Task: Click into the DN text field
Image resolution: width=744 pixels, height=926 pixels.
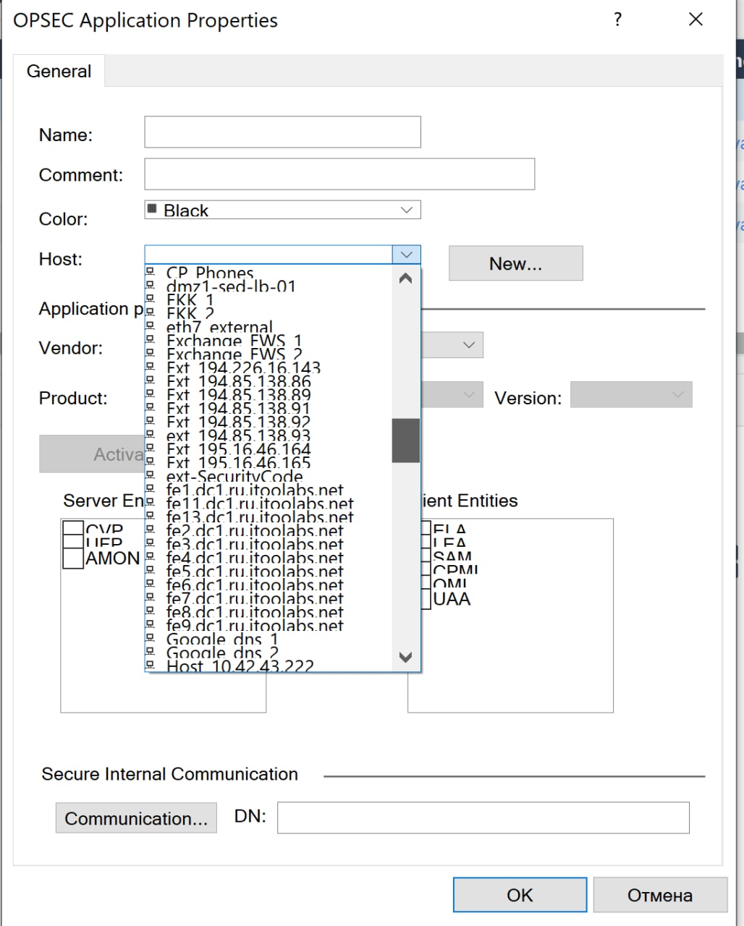Action: click(483, 817)
